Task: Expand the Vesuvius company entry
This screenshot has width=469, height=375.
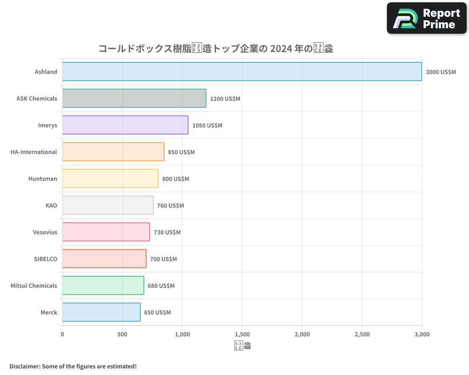Action: pyautogui.click(x=45, y=232)
